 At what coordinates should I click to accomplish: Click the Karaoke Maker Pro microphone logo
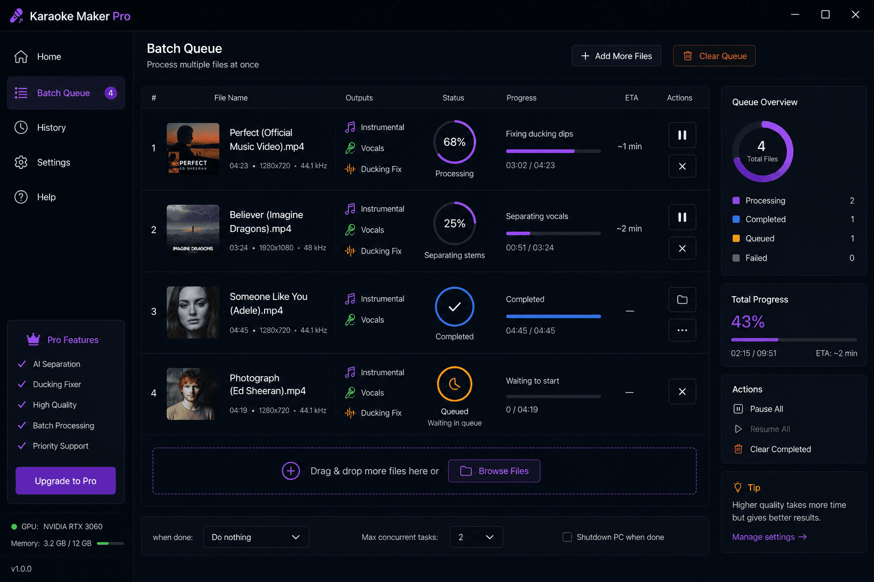(17, 16)
